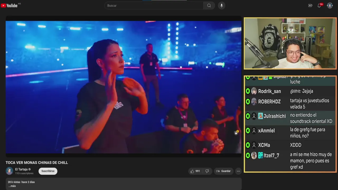The height and width of the screenshot is (190, 338).
Task: Click the magnifier search button
Action: [x=209, y=6]
